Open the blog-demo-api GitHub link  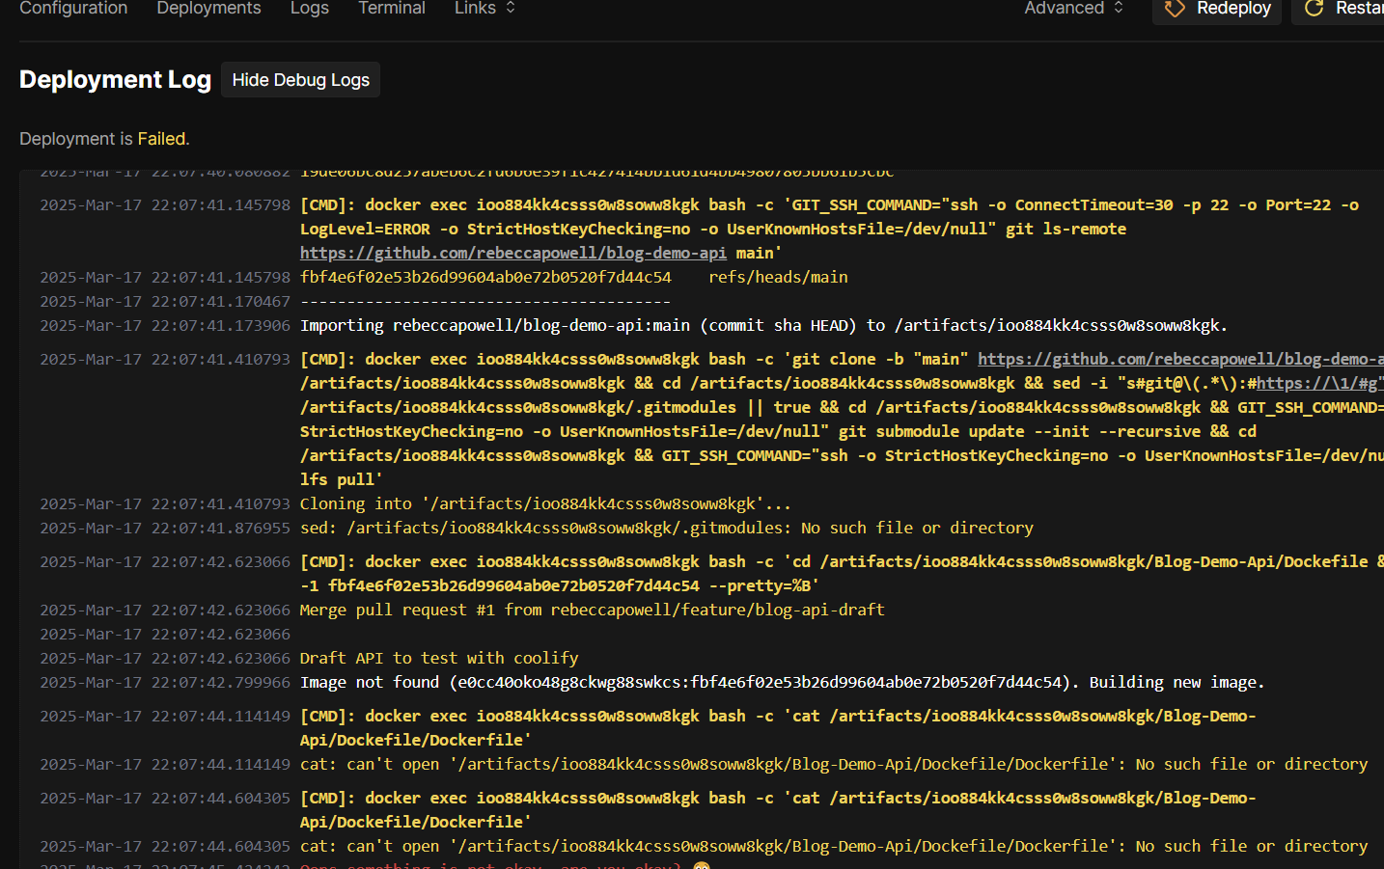(513, 252)
